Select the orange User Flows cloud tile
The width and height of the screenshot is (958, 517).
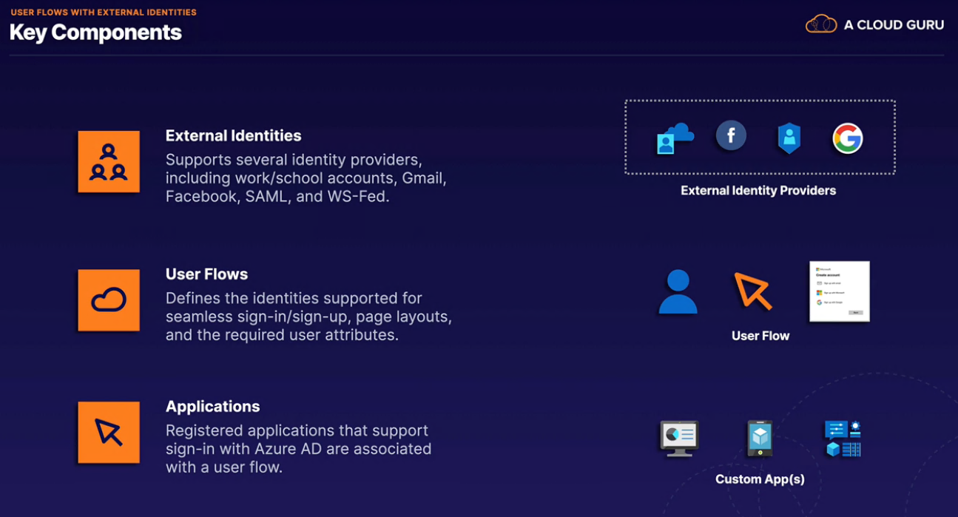coord(109,300)
